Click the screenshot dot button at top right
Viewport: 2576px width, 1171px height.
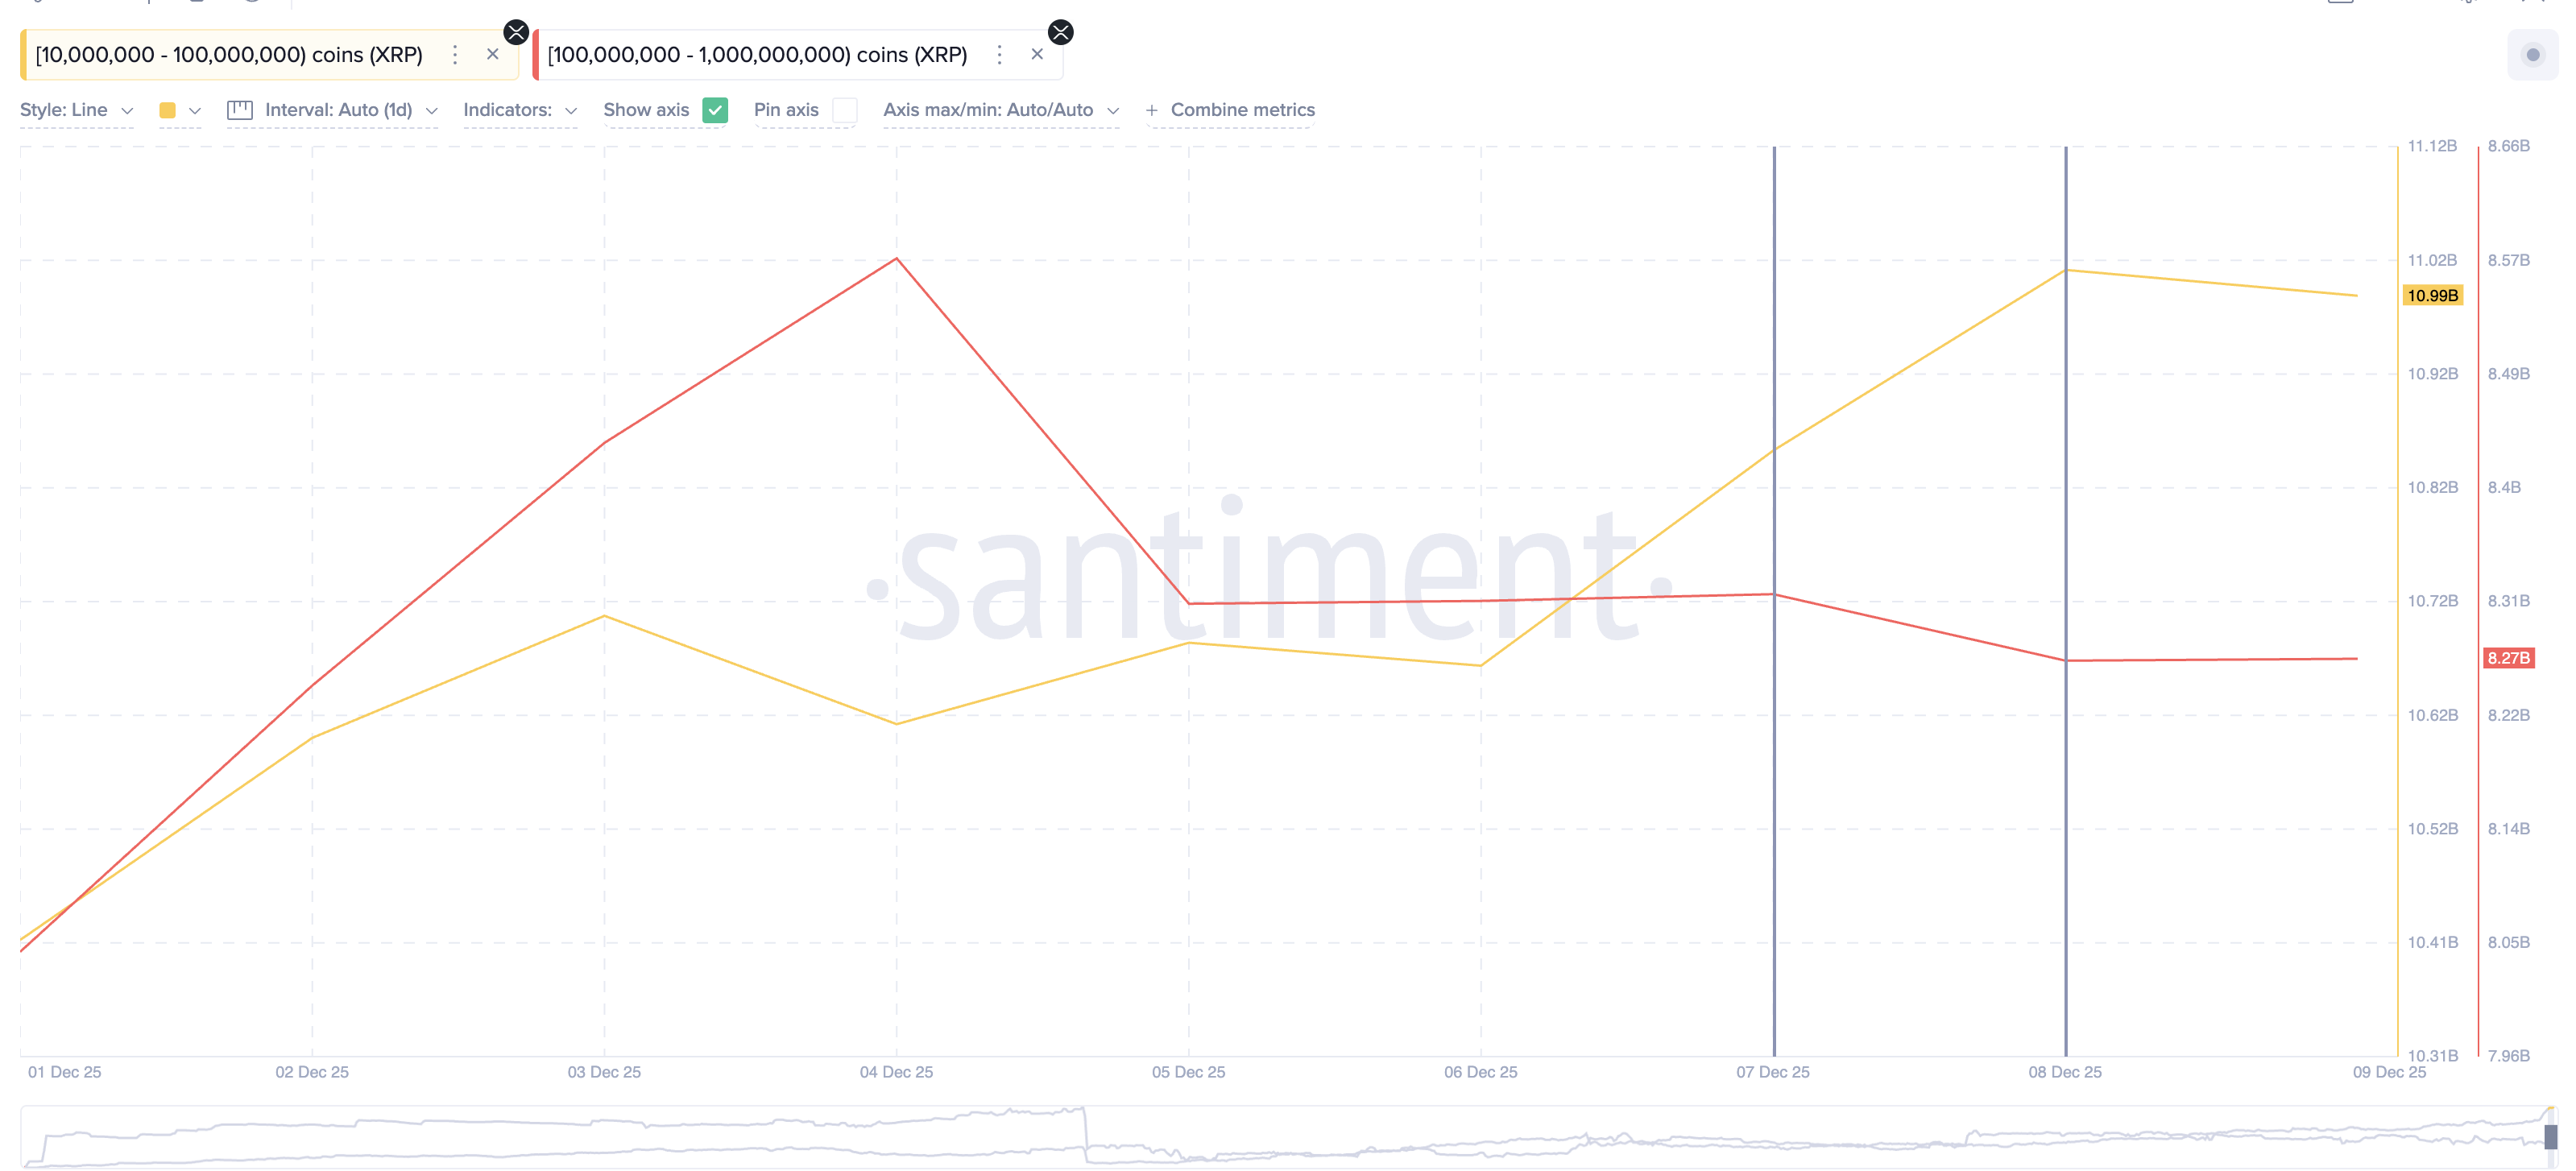tap(2533, 55)
